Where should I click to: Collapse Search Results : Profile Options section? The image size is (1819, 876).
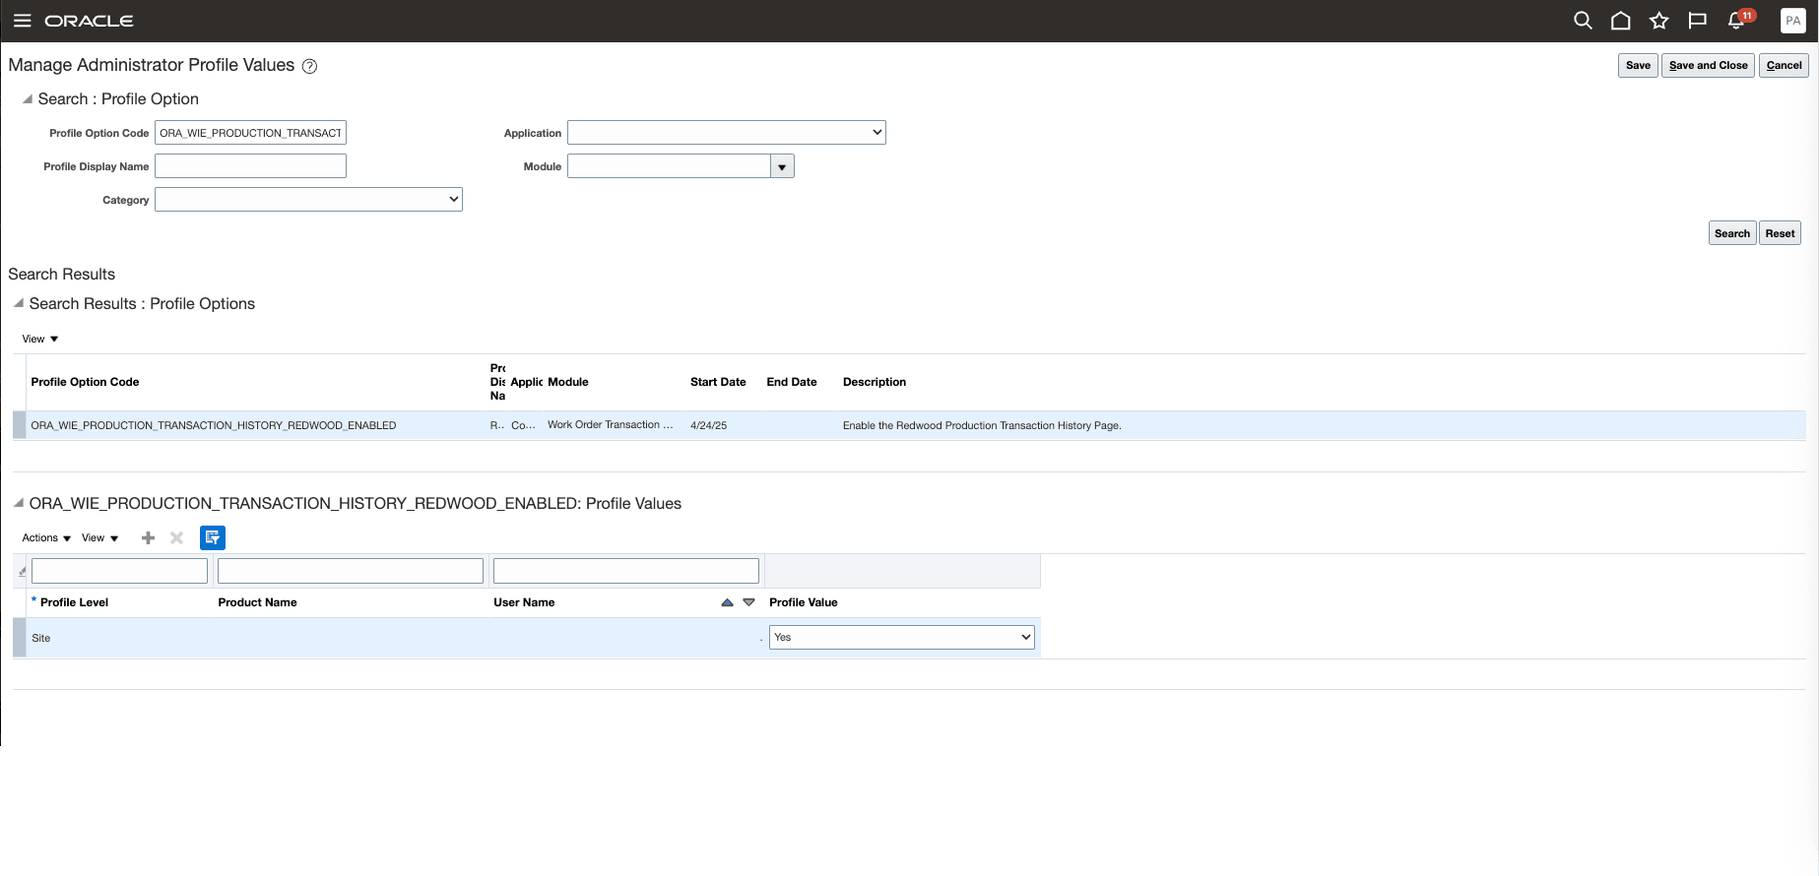(x=19, y=304)
